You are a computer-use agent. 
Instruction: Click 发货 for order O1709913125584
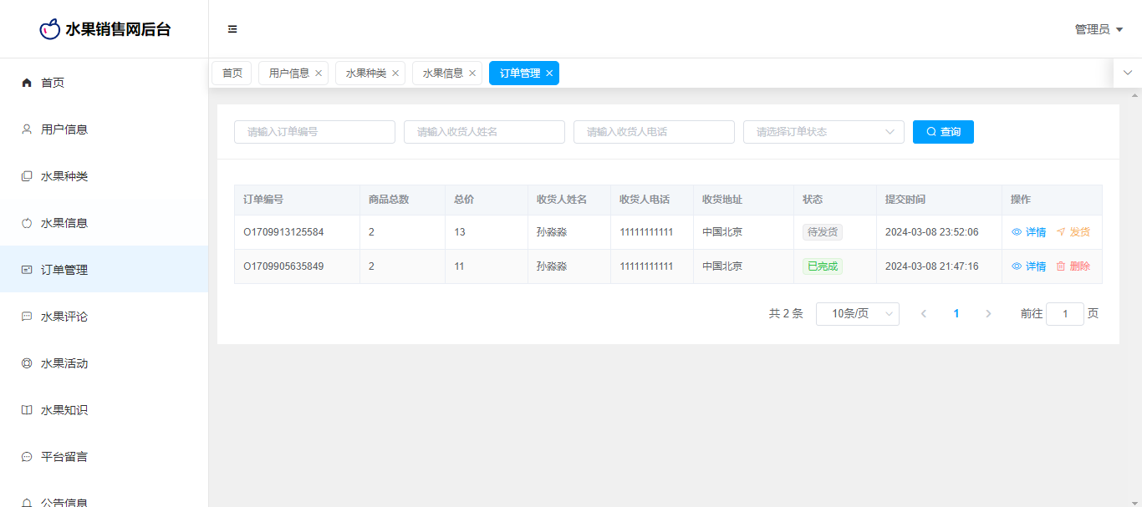tap(1073, 232)
